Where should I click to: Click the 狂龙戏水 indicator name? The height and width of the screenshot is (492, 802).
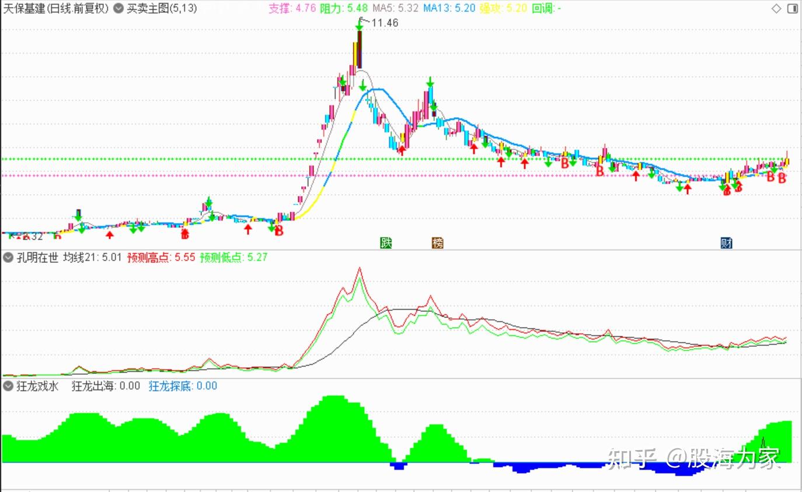click(x=37, y=386)
